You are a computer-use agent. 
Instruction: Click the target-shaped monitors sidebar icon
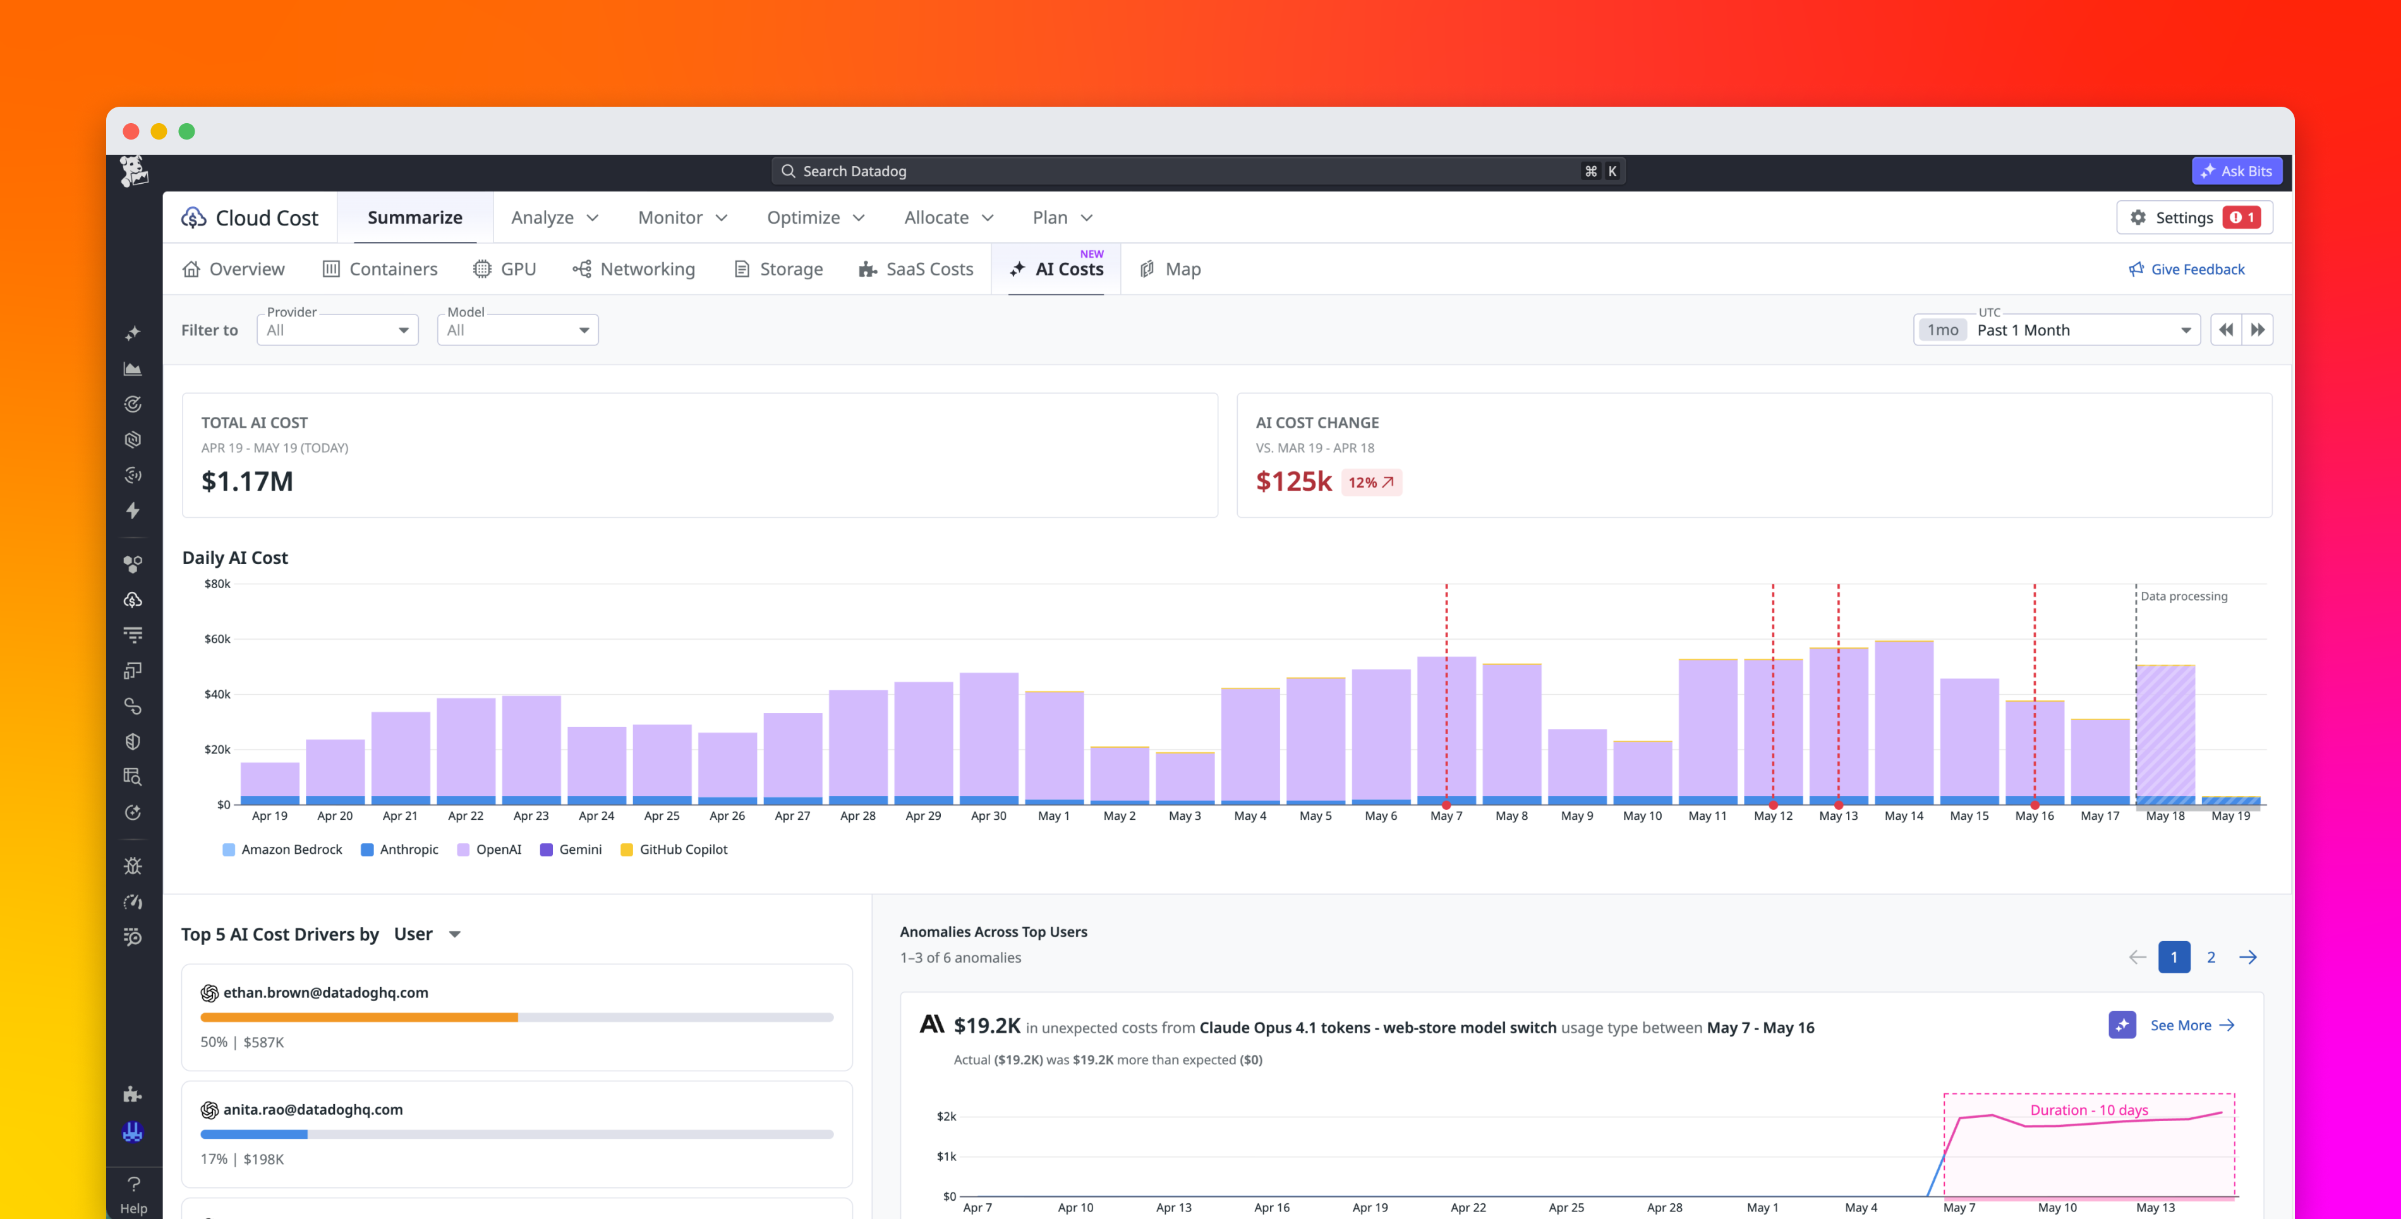point(133,404)
